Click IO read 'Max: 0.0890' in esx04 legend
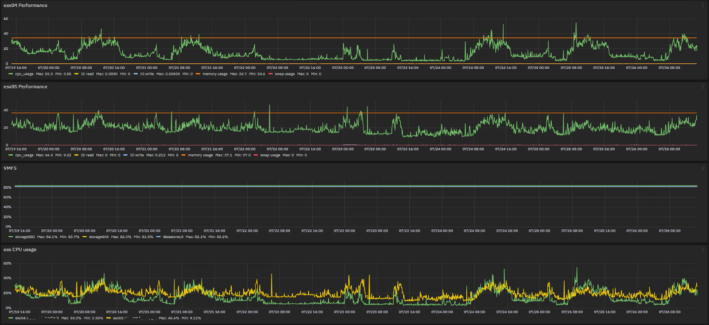Image resolution: width=709 pixels, height=325 pixels. click(x=107, y=73)
